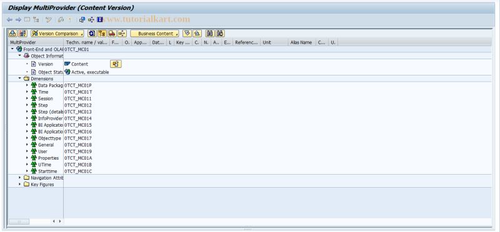Click the 0TCT_MC01A technical name cell
500x232 pixels.
(78, 158)
